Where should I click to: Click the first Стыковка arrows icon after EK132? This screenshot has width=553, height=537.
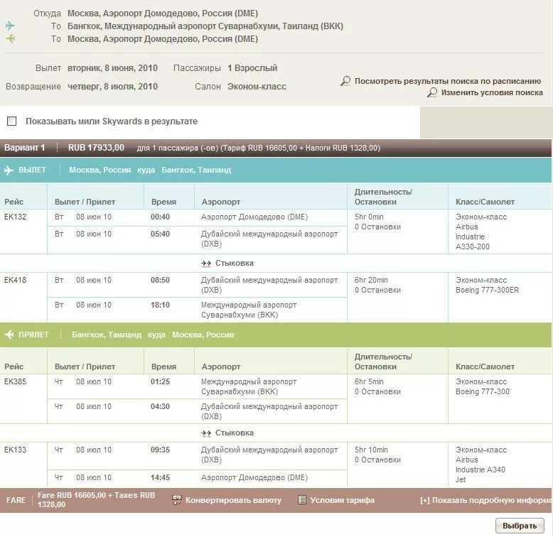[x=206, y=264]
